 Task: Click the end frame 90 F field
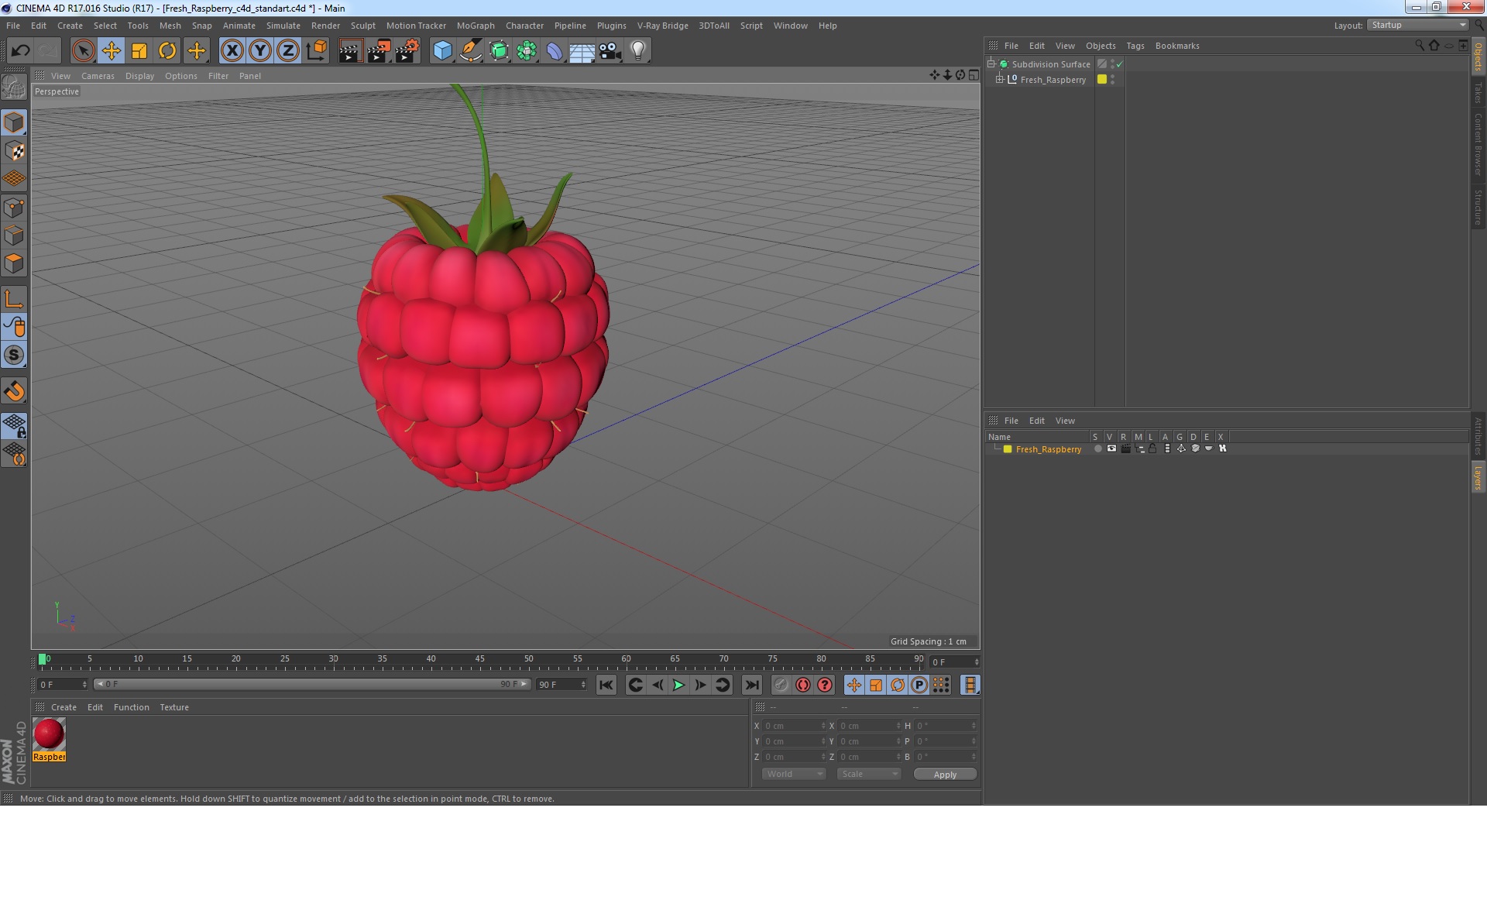[x=561, y=685]
